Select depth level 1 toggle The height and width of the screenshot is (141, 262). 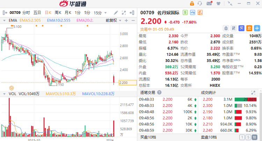242,137
